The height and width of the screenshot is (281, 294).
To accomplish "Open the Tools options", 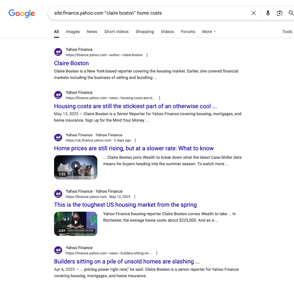I will pyautogui.click(x=287, y=32).
